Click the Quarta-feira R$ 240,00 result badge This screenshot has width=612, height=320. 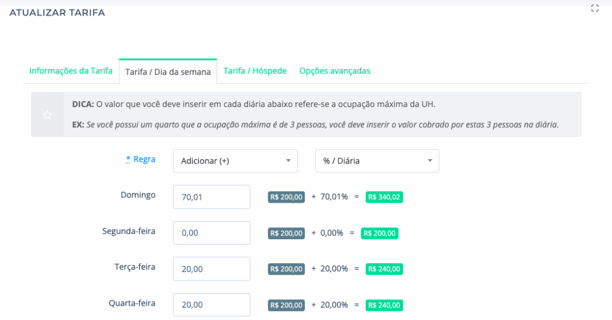pyautogui.click(x=384, y=305)
